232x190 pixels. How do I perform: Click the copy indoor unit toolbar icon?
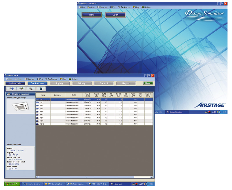[31, 89]
